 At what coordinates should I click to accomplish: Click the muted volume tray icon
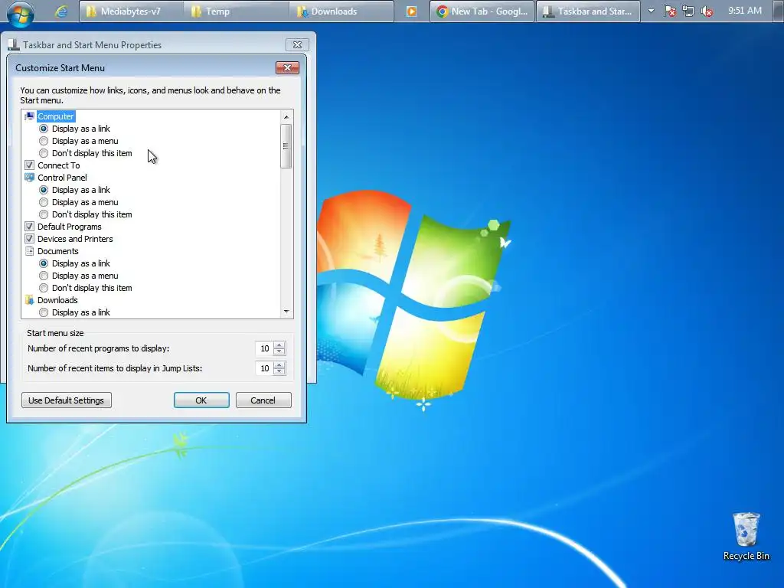click(x=707, y=11)
